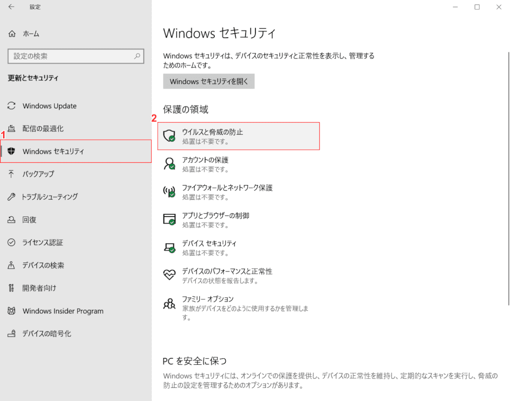Click the device security laptop icon
510x401 pixels.
click(169, 248)
